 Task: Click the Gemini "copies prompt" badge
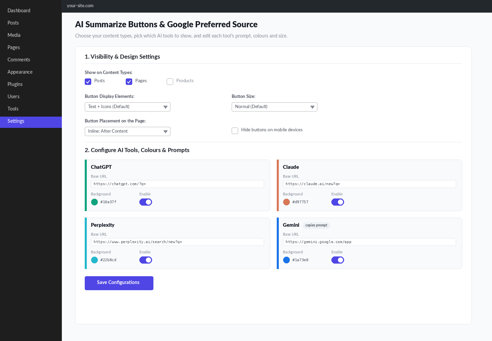pos(316,225)
